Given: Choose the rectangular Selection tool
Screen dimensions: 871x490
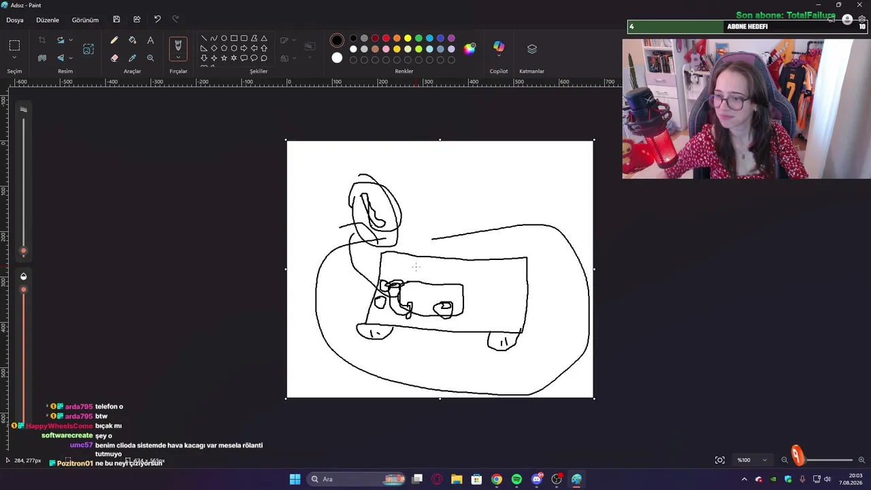Looking at the screenshot, I should (14, 46).
